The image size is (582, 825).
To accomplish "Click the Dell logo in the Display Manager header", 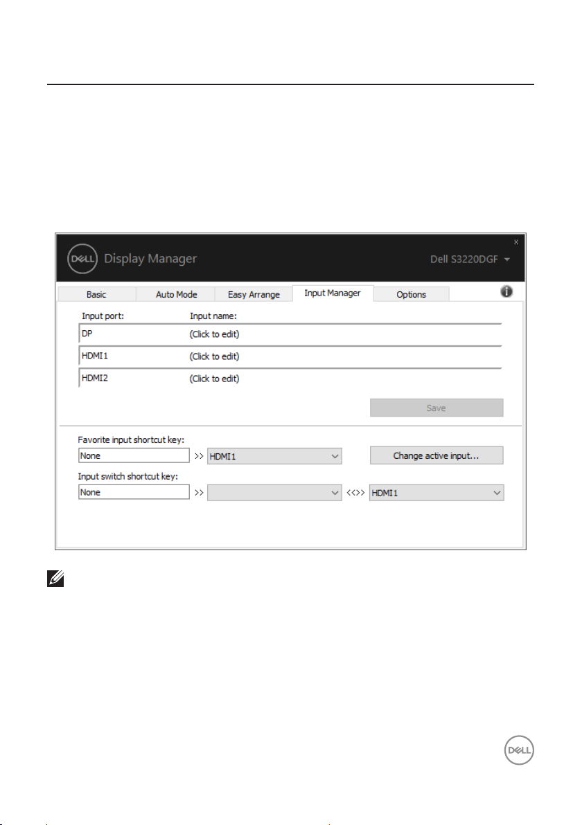I will [x=82, y=259].
